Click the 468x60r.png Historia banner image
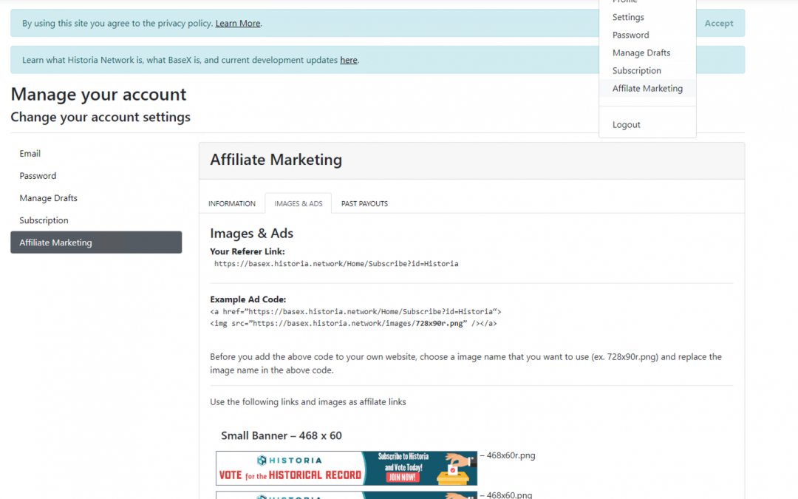The width and height of the screenshot is (798, 499). click(x=347, y=468)
